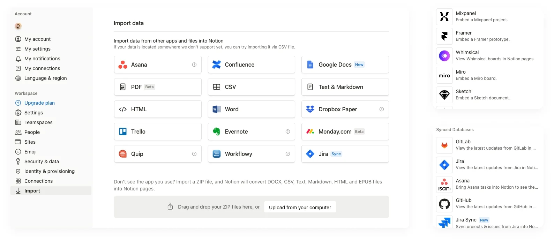The width and height of the screenshot is (554, 241).
Task: Open help info for Asana import
Action: tap(194, 65)
